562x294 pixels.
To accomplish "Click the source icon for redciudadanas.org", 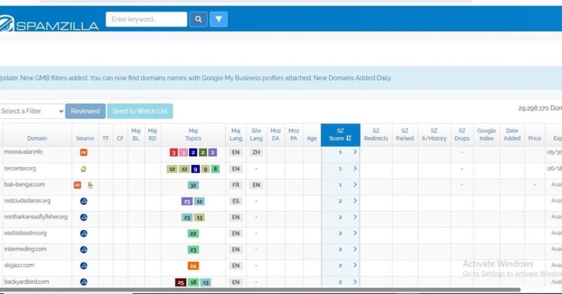I will (x=83, y=201).
